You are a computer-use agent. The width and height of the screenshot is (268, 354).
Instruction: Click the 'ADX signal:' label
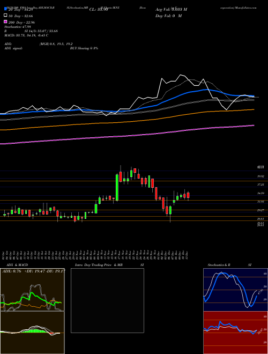point(13,48)
